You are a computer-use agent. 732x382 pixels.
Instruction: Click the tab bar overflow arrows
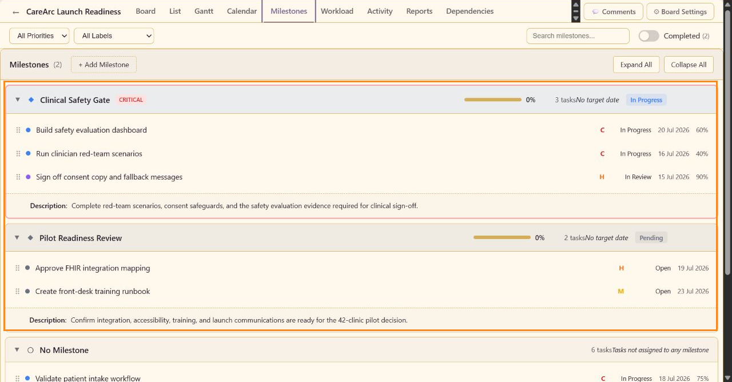(575, 11)
